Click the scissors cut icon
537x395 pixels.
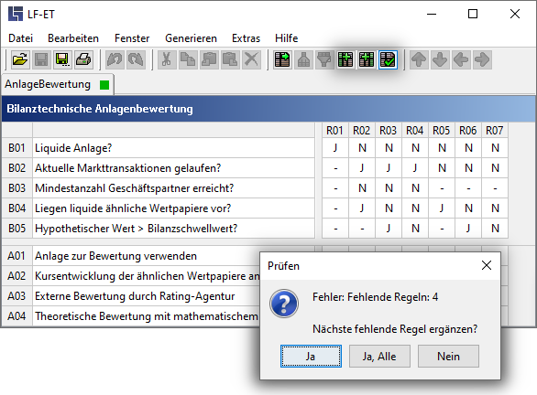click(x=167, y=59)
